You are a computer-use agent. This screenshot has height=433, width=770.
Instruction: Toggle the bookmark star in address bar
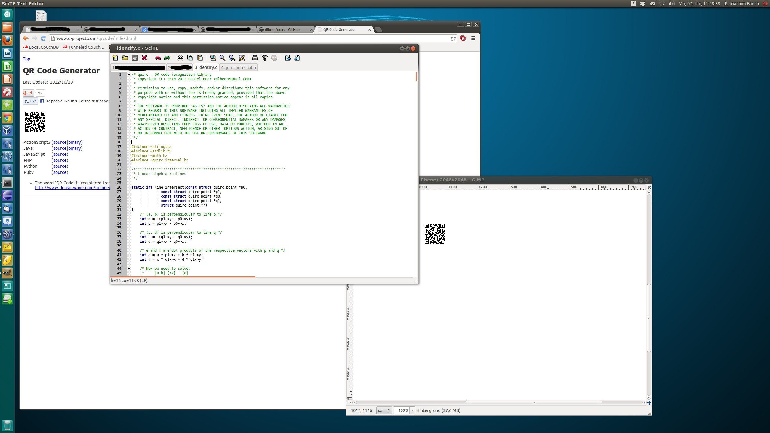(453, 38)
